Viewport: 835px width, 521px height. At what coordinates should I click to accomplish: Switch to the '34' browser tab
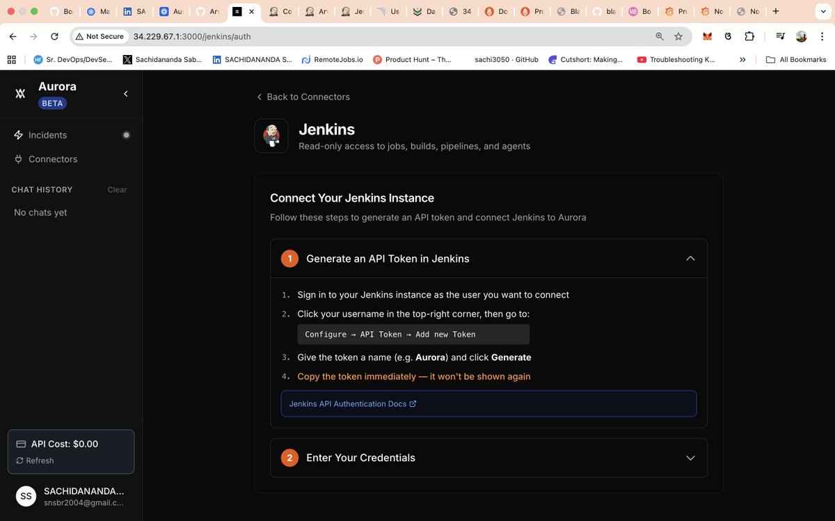point(461,12)
